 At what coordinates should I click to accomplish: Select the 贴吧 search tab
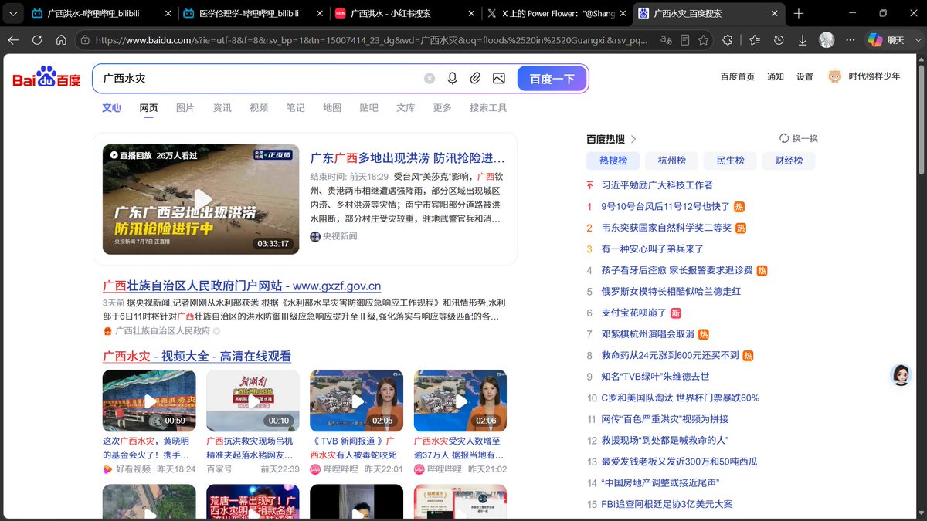[x=368, y=107]
